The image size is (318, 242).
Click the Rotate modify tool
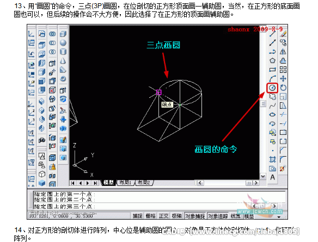pyautogui.click(x=283, y=88)
